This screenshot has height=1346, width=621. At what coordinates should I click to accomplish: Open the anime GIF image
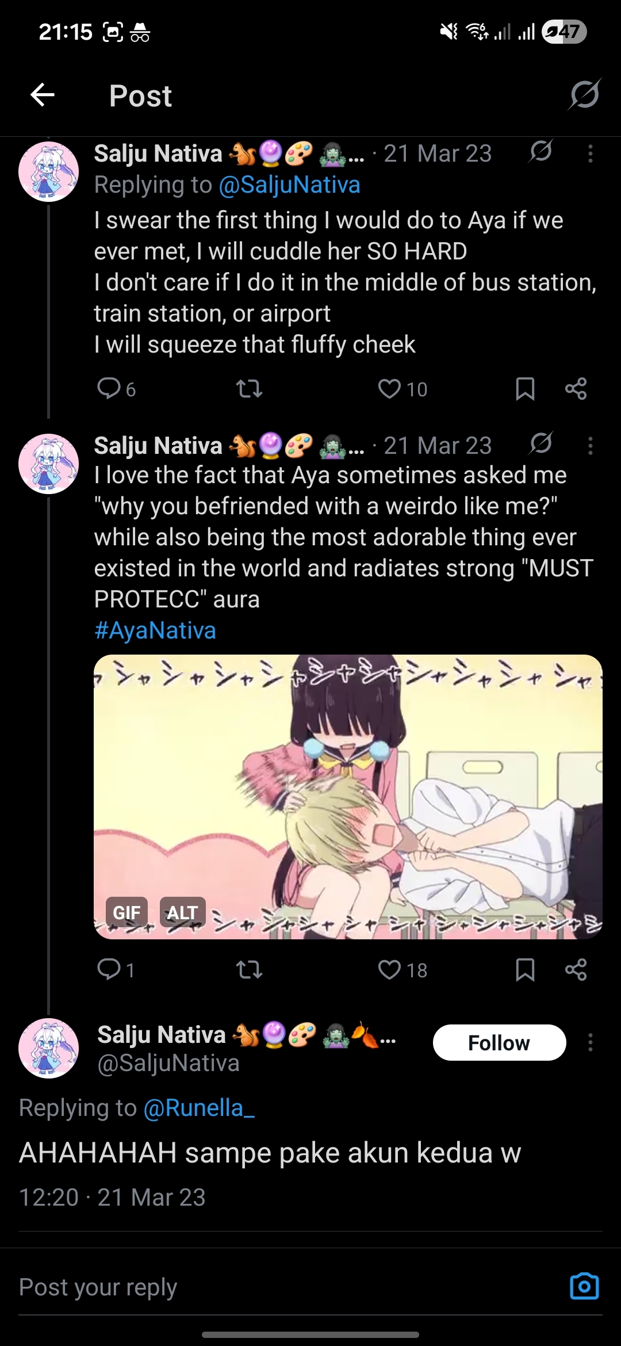[348, 797]
